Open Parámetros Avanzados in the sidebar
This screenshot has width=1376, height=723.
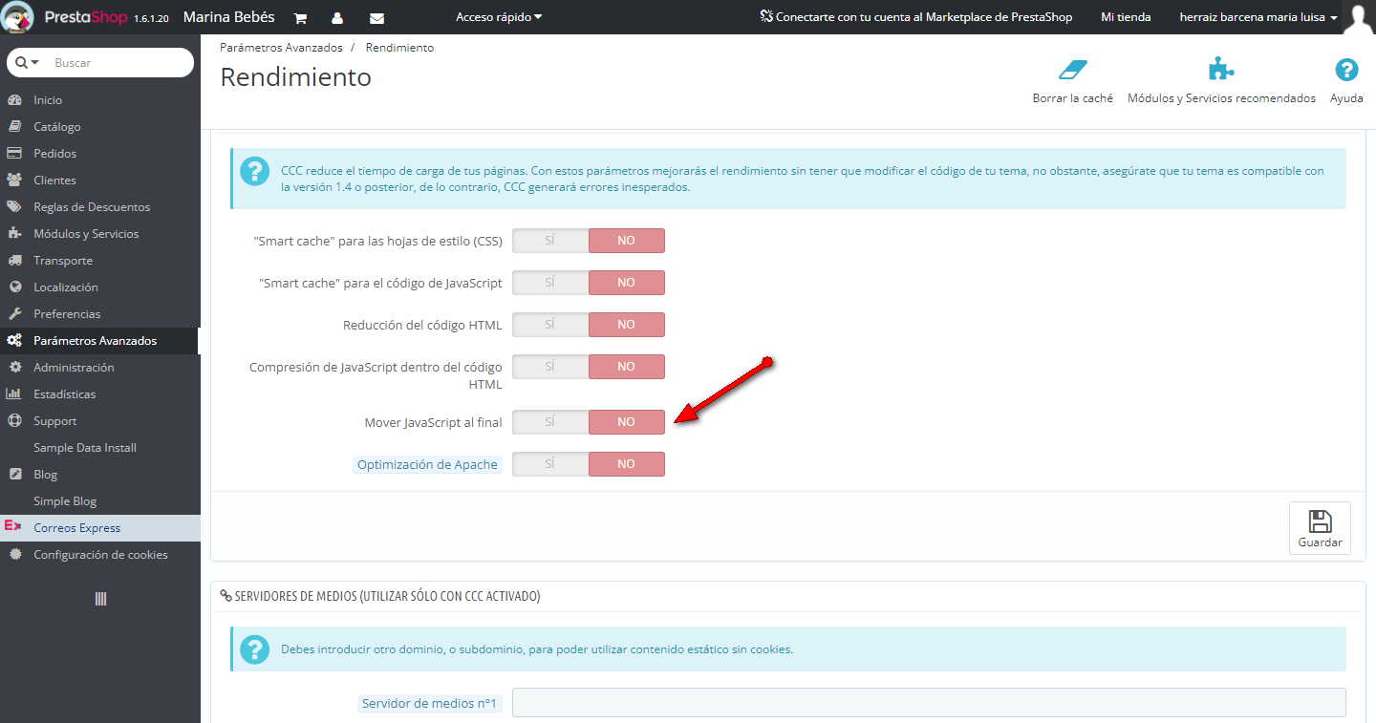pyautogui.click(x=100, y=341)
